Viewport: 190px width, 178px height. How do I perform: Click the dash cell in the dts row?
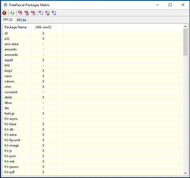[x=43, y=108]
